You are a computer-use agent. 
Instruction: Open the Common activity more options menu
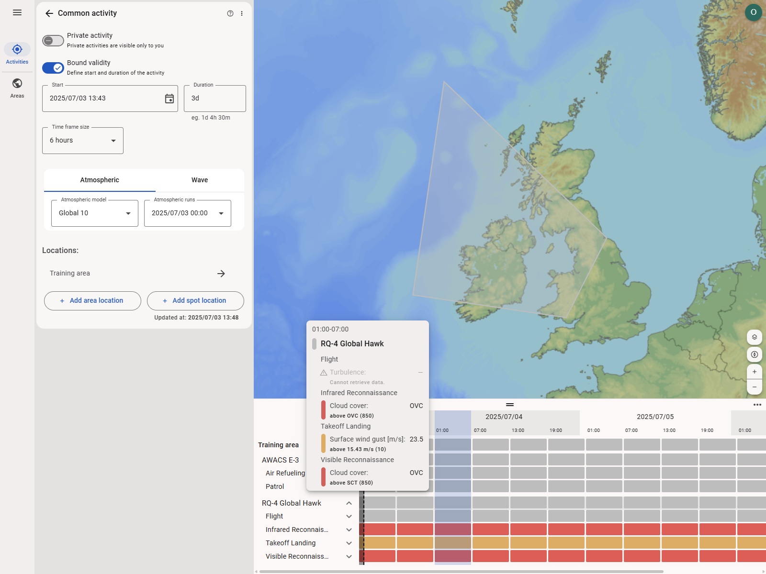coord(242,13)
